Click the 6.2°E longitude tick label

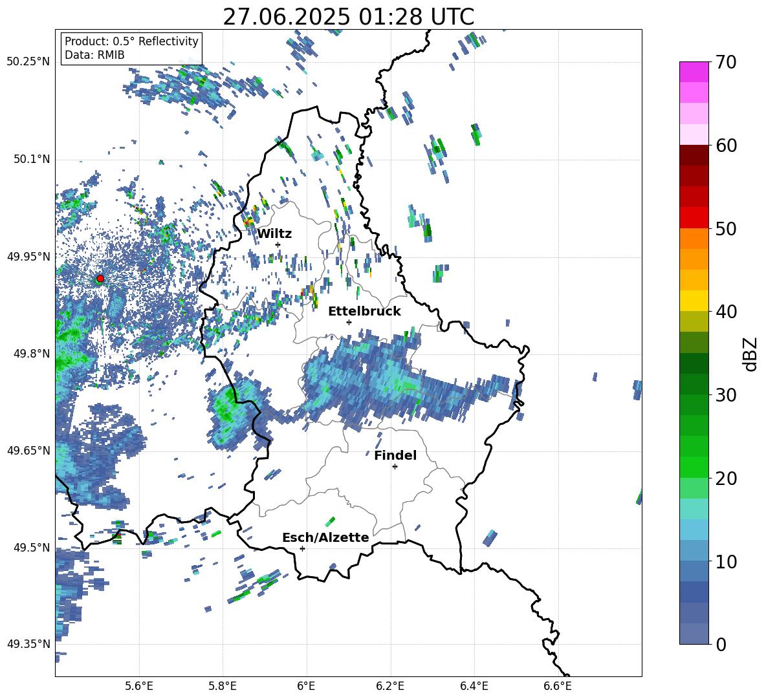click(390, 686)
